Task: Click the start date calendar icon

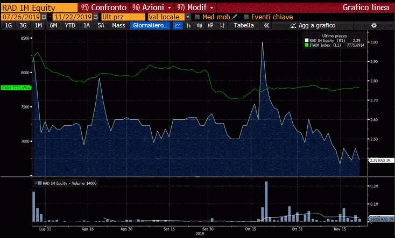Action: click(44, 17)
